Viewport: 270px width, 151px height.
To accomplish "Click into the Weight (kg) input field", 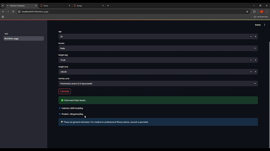I will (x=154, y=60).
